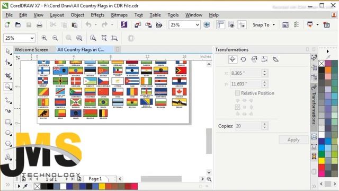The image size is (339, 191).
Task: Select the Polygon tool
Action: 8,143
